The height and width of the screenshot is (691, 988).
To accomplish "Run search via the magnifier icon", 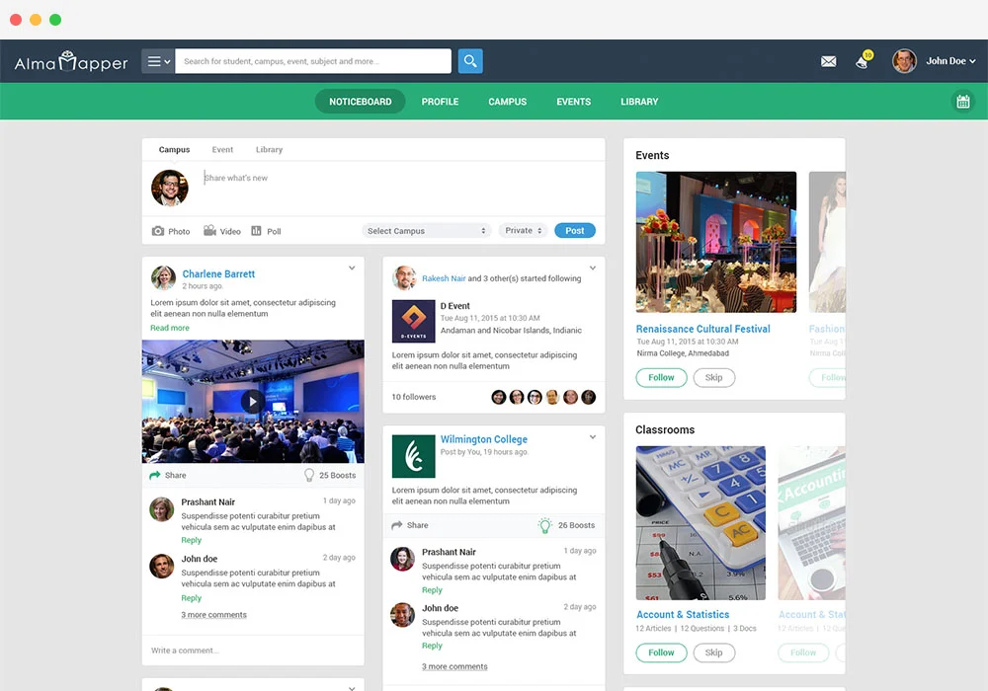I will coord(469,60).
